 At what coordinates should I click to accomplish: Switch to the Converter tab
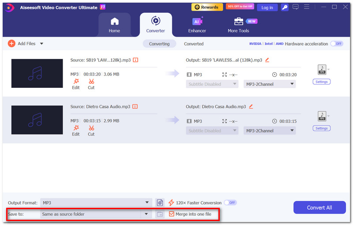click(x=156, y=25)
